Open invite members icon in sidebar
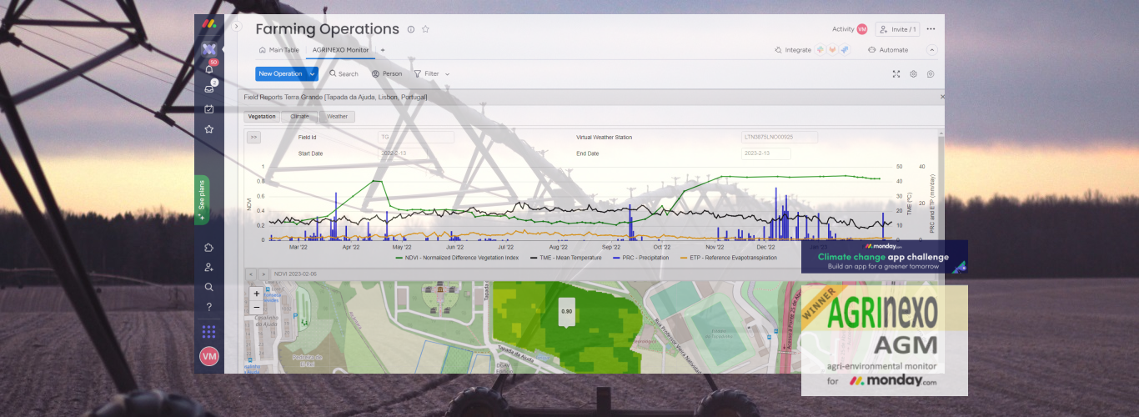The width and height of the screenshot is (1139, 417). point(209,268)
